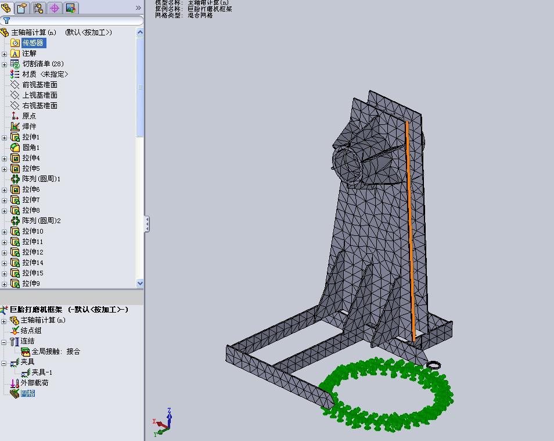Collapse the 连结 connections node
Viewport: 554px width, 441px height.
click(4, 342)
